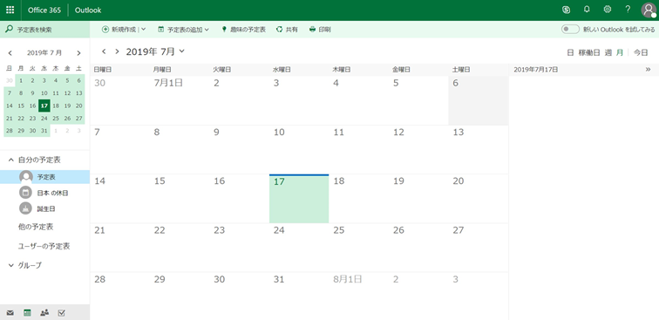The width and height of the screenshot is (659, 320).
Task: Click Office 365 link in header
Action: (44, 10)
